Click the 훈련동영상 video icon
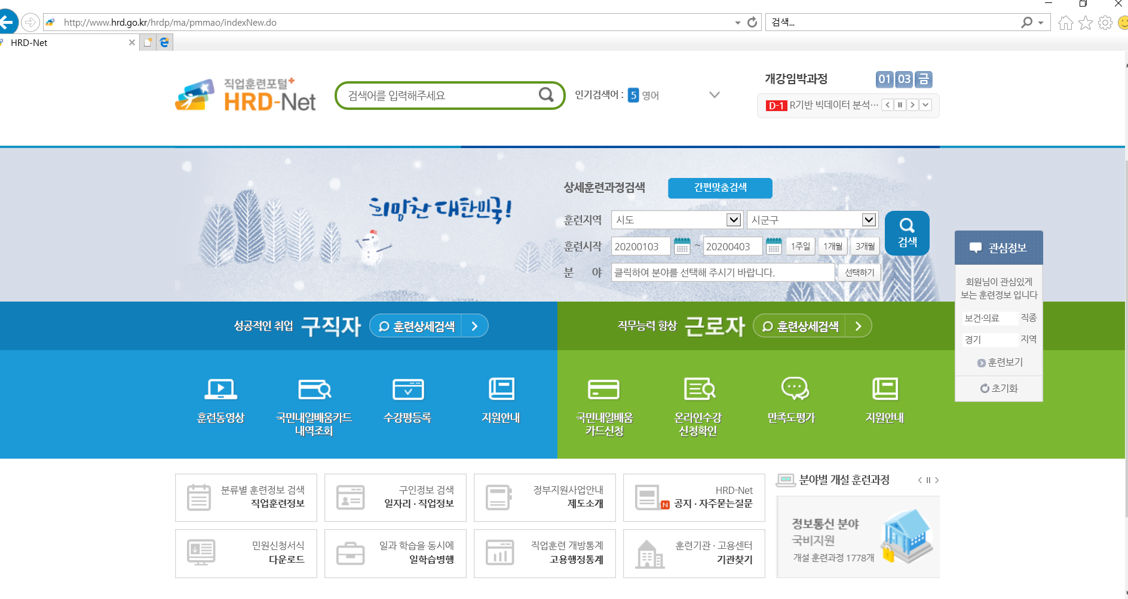The image size is (1128, 599). [220, 389]
